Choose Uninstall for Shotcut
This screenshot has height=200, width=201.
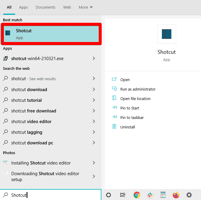click(127, 127)
